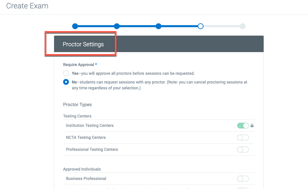Click the lock icon beside Institution Testing Centers
The height and width of the screenshot is (189, 308).
coord(252,126)
